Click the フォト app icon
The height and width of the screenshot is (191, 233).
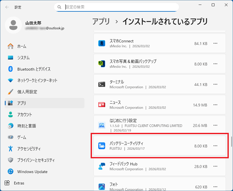[x=102, y=187]
